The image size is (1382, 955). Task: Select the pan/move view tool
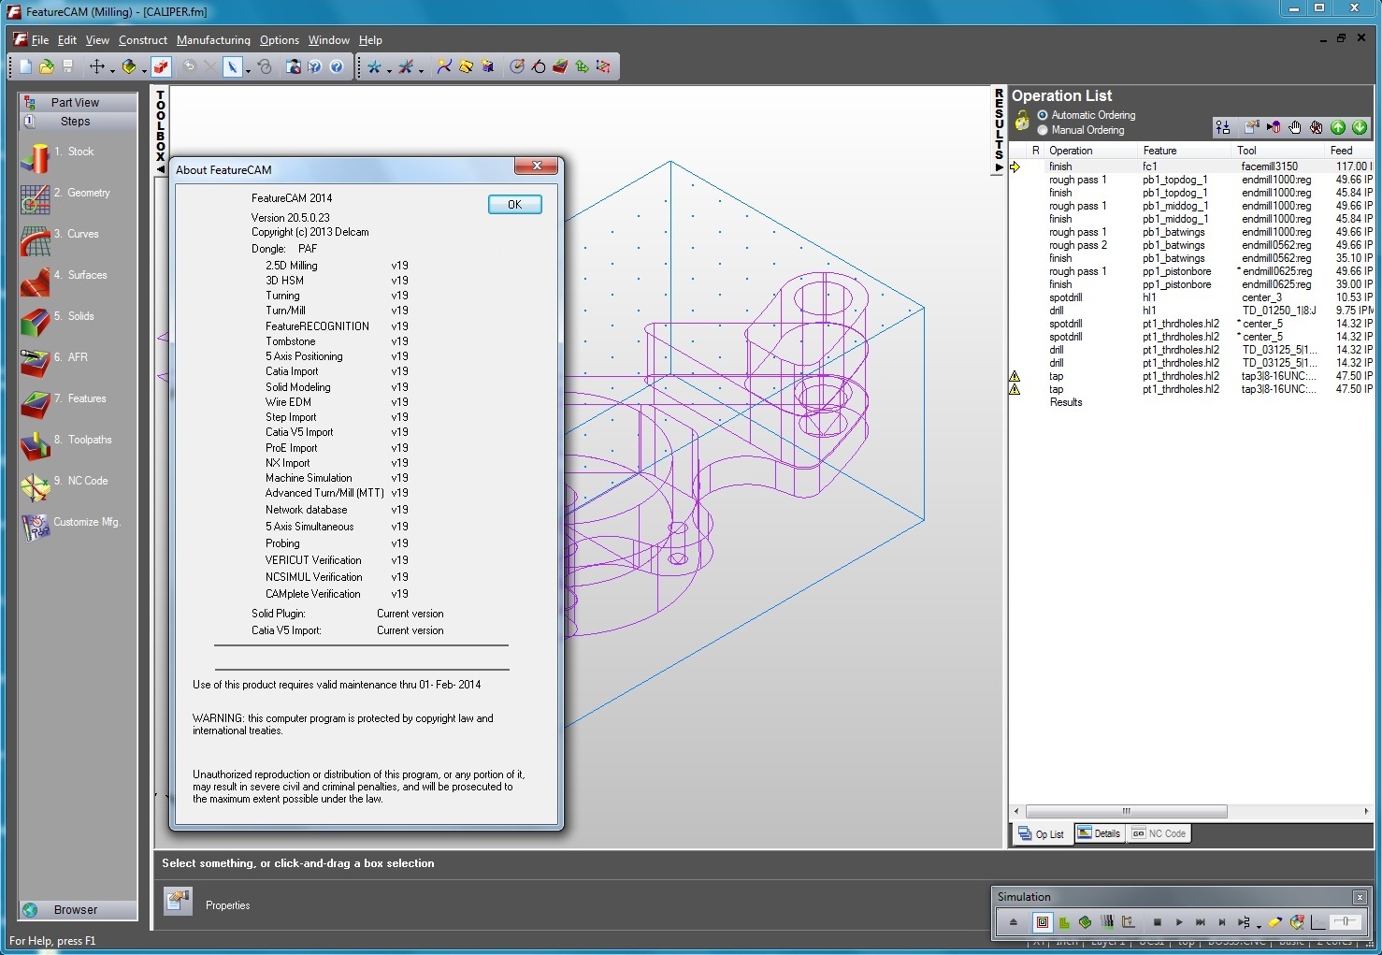pos(96,67)
